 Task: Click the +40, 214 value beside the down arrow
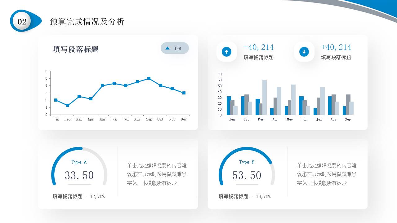click(336, 47)
